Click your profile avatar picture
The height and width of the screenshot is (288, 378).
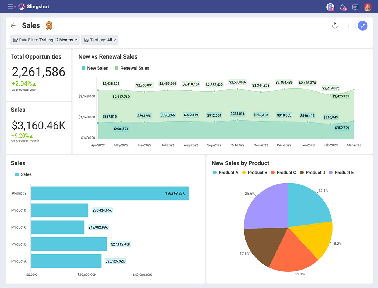click(x=368, y=7)
